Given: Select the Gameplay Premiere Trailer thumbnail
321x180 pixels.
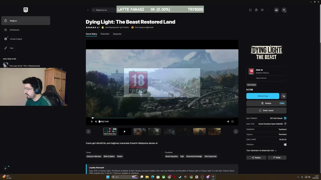Looking at the screenshot, I should [110, 131].
